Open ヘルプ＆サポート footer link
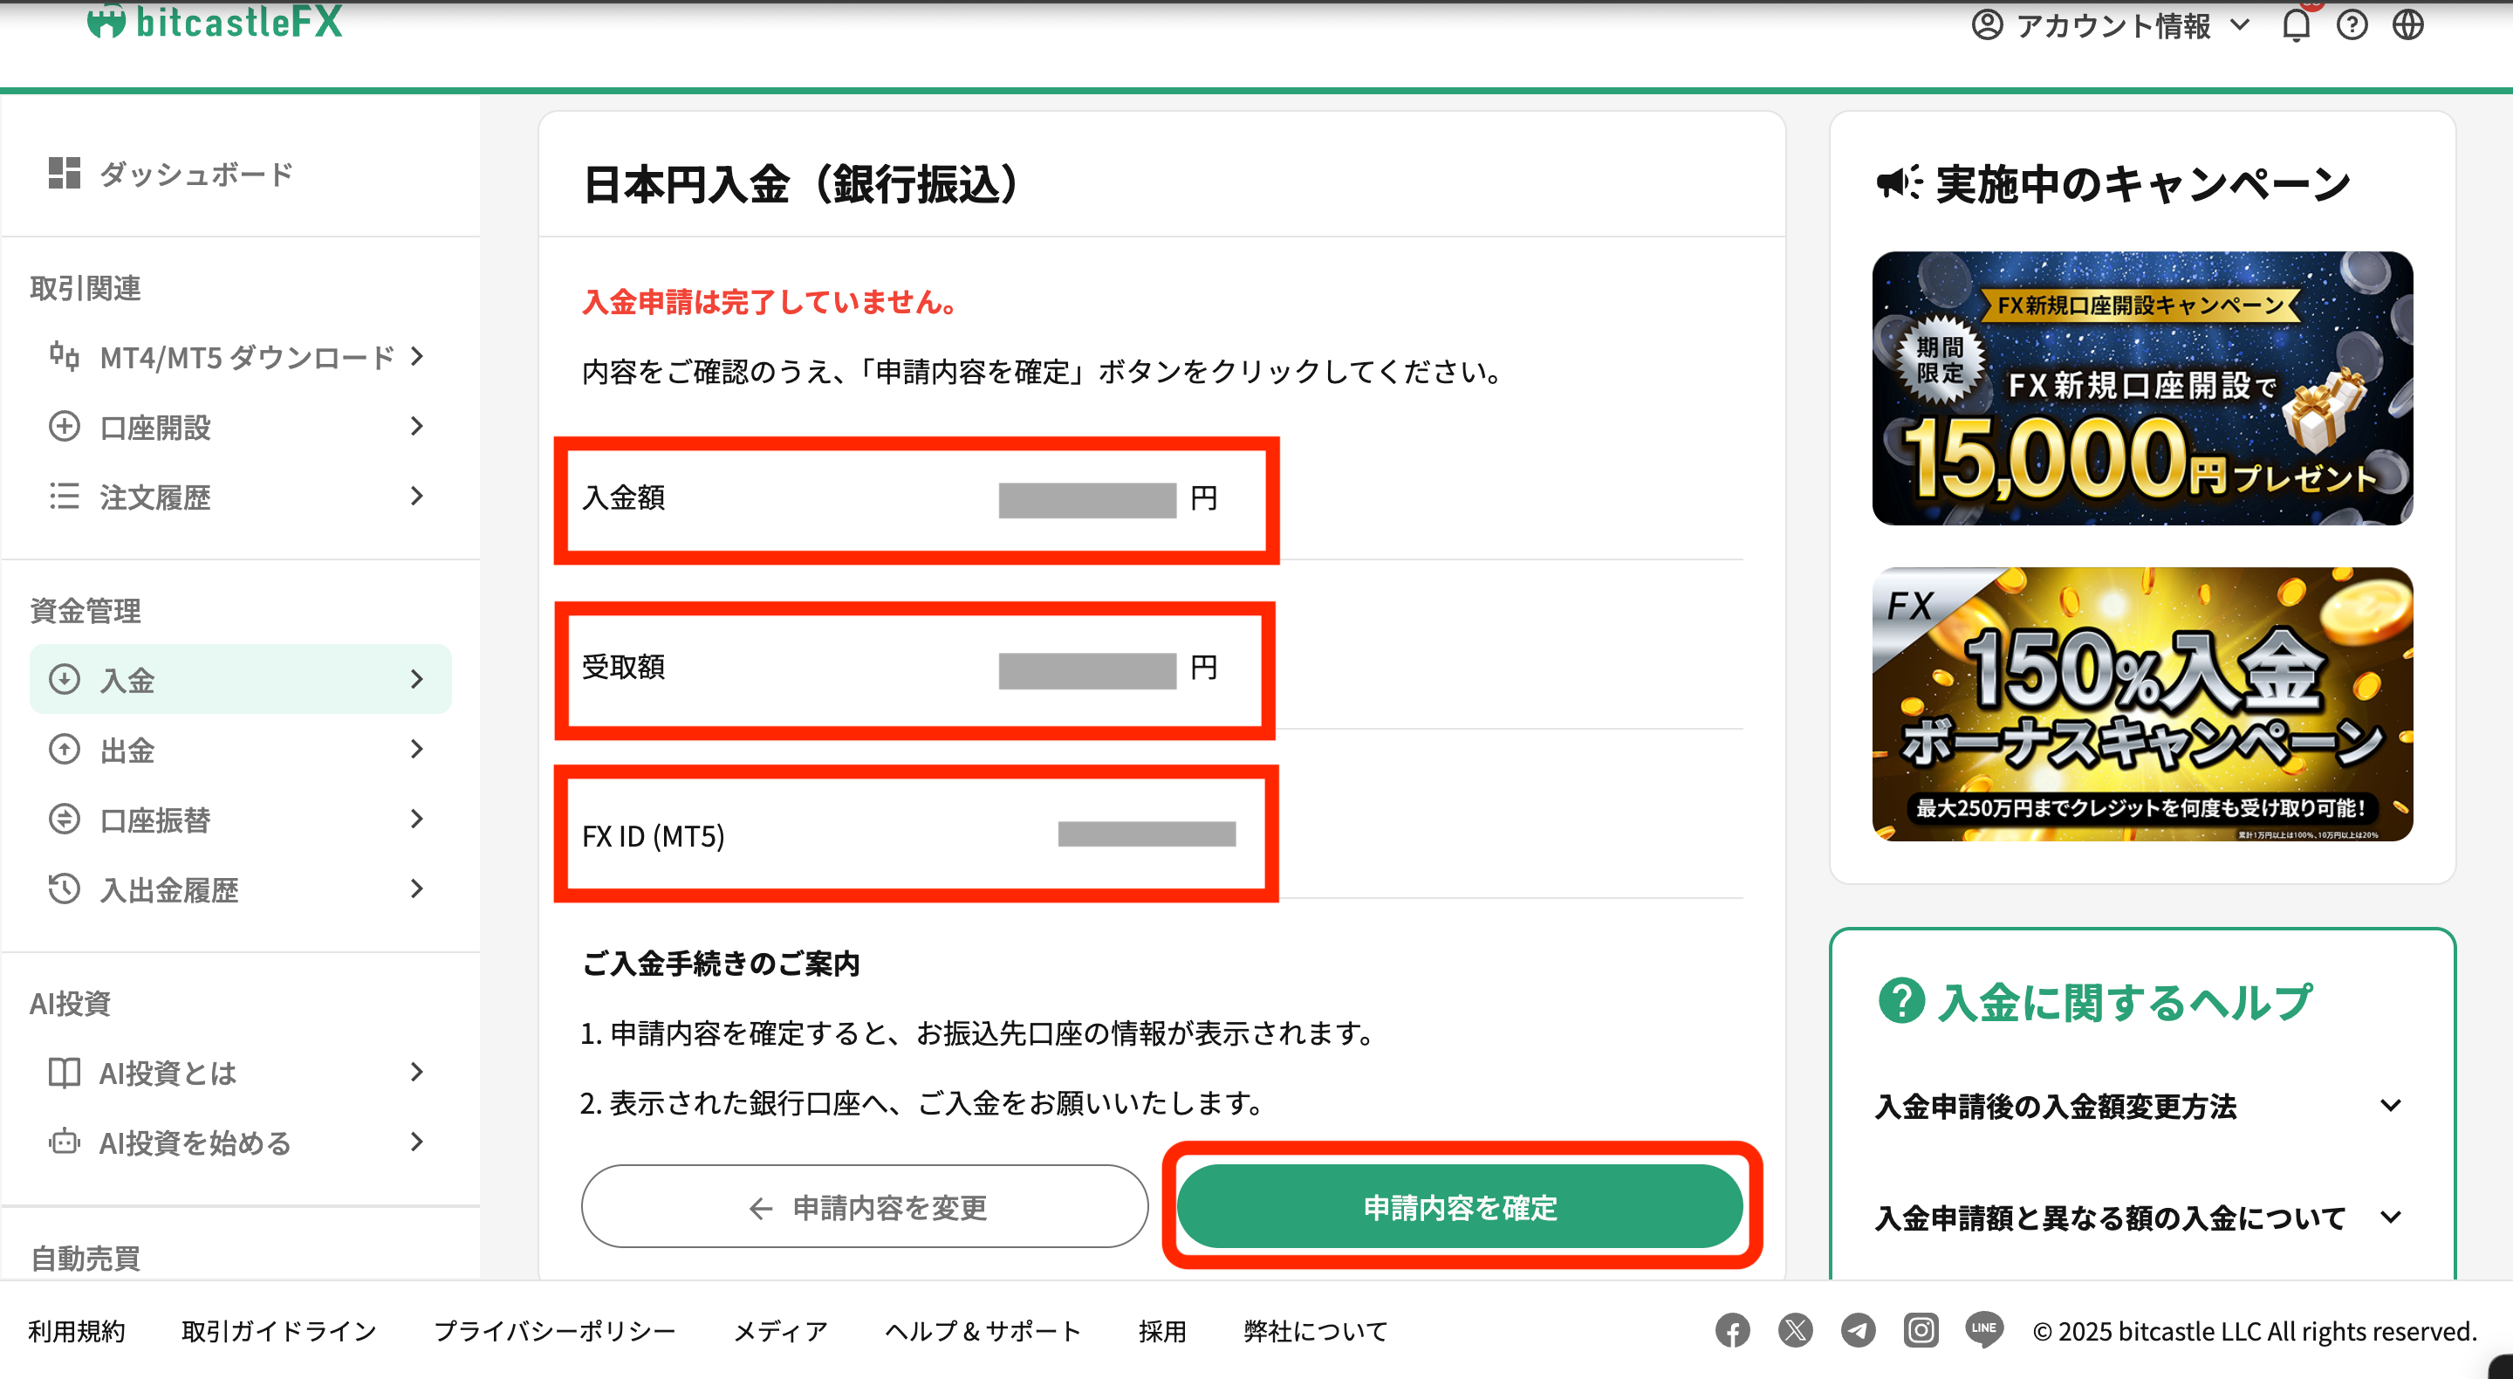The image size is (2513, 1379). coord(983,1330)
